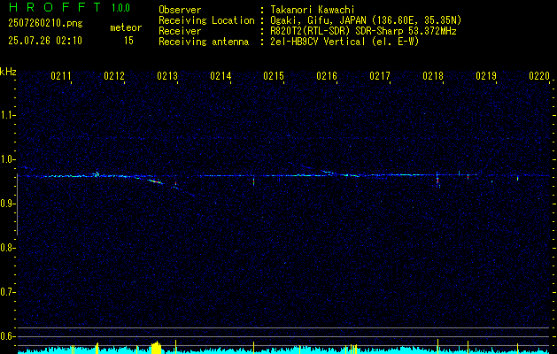Click time marker 0215
Viewport: 557px width, 354px height.
pos(274,76)
